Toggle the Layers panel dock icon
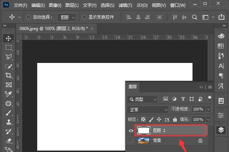Viewport: 229px width, 152px height. 221,130
